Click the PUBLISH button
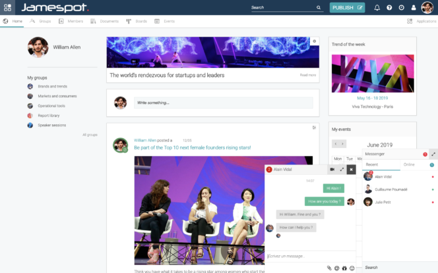The image size is (438, 273). click(x=347, y=8)
